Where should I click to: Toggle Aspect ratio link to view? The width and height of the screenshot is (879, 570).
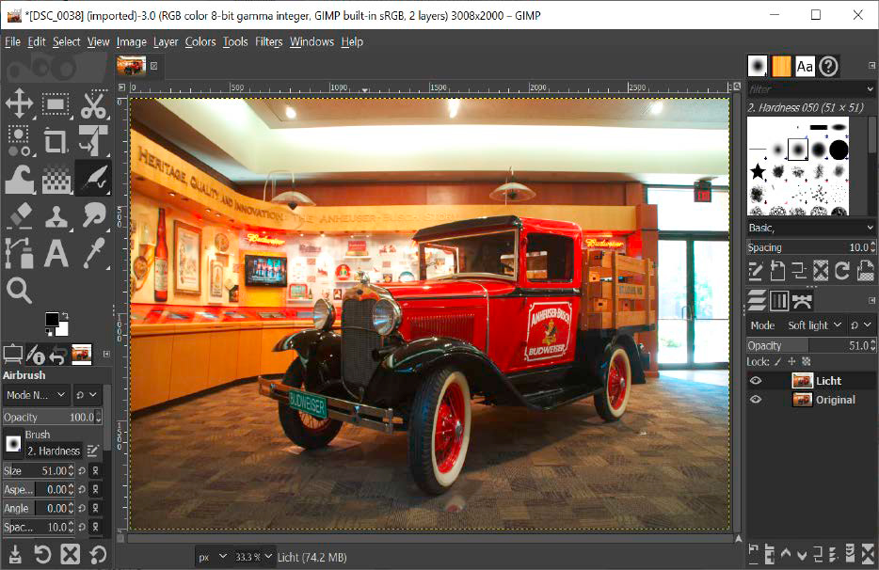click(x=96, y=489)
